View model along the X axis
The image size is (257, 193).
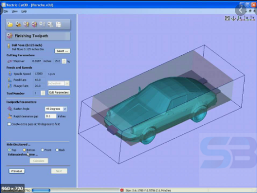coord(246,18)
